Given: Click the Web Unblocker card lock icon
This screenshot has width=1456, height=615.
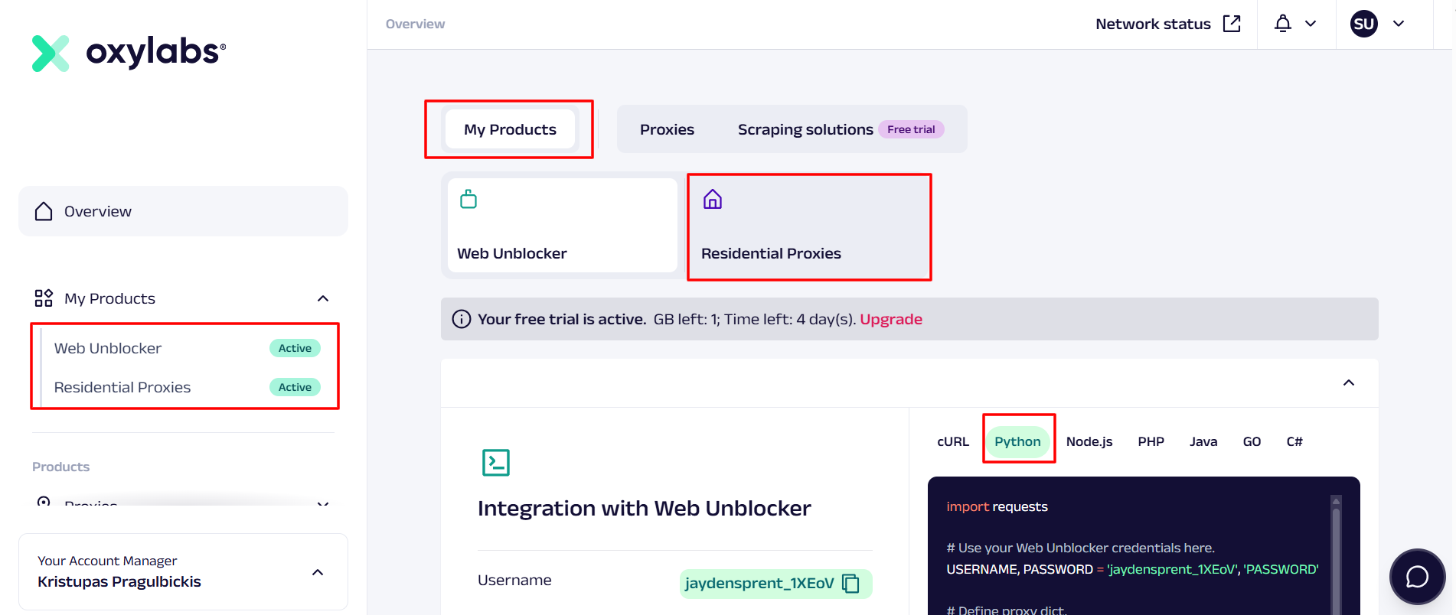Looking at the screenshot, I should click(x=468, y=200).
